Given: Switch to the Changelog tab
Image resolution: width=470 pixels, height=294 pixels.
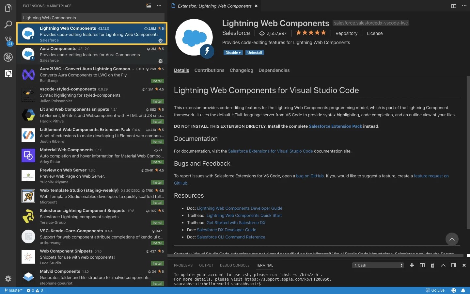Looking at the screenshot, I should [x=241, y=70].
